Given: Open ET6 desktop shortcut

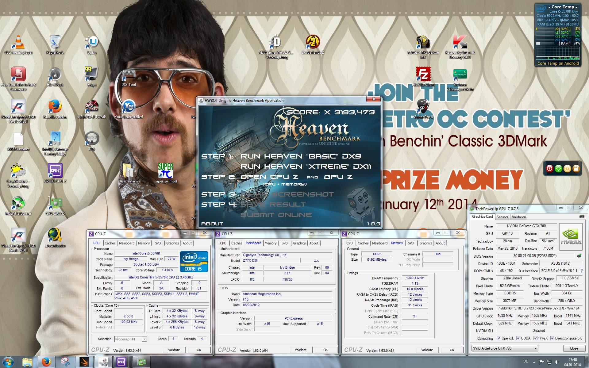Looking at the screenshot, I should (92, 141).
